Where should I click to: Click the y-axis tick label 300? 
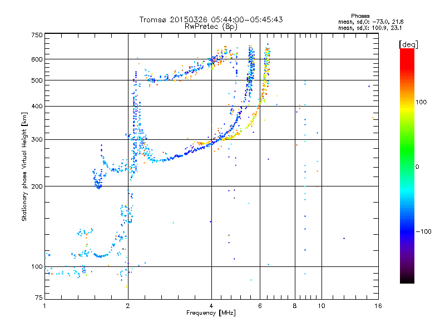coord(37,140)
